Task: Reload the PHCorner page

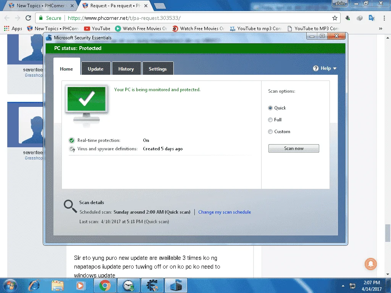Action: click(x=28, y=18)
